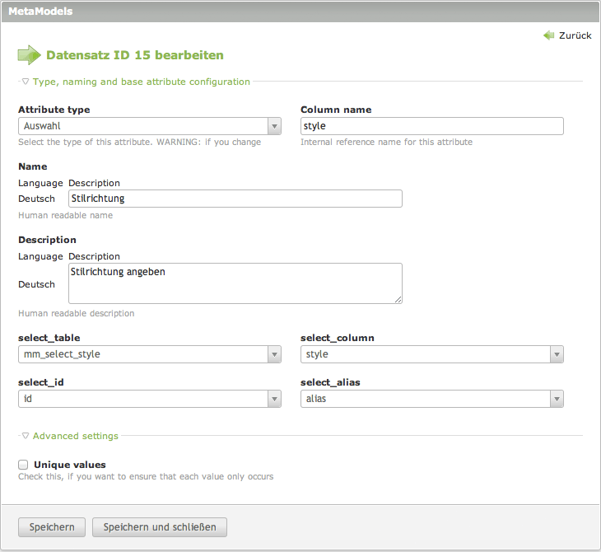Enable the Unique values checkbox
This screenshot has width=601, height=552.
pos(24,465)
